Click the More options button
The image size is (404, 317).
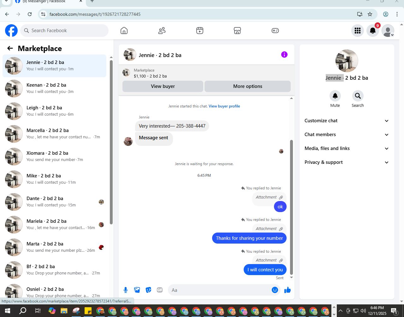248,86
